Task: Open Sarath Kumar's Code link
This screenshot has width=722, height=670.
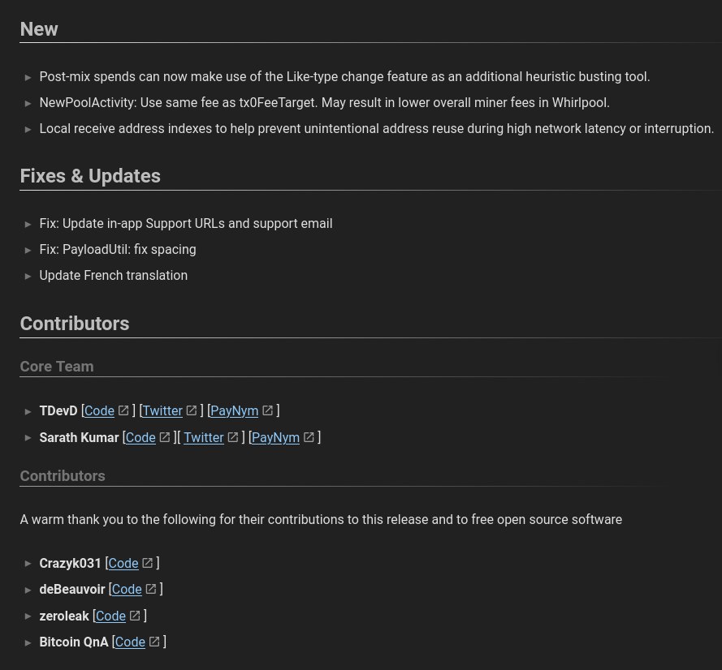Action: click(x=141, y=437)
